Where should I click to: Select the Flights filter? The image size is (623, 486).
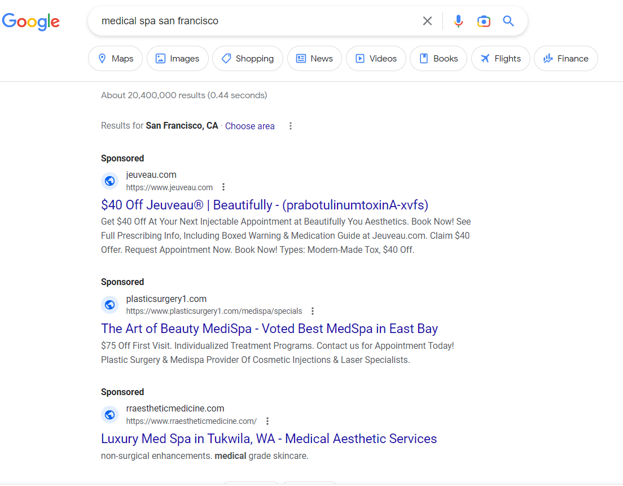coord(501,58)
